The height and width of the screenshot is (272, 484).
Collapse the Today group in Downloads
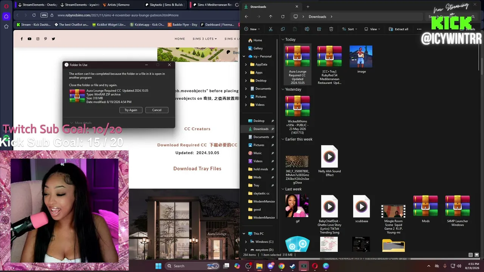click(x=282, y=40)
